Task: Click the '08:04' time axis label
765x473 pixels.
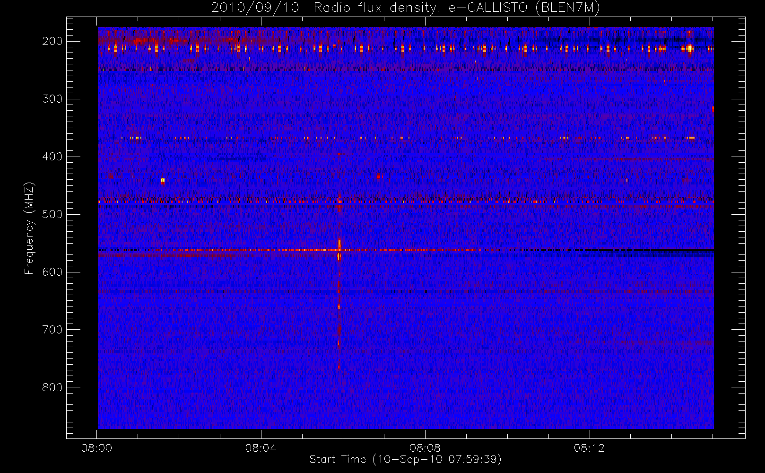Action: [261, 448]
